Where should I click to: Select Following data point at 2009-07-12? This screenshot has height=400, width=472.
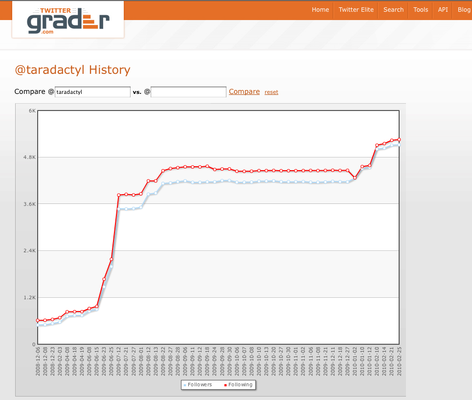coord(118,195)
